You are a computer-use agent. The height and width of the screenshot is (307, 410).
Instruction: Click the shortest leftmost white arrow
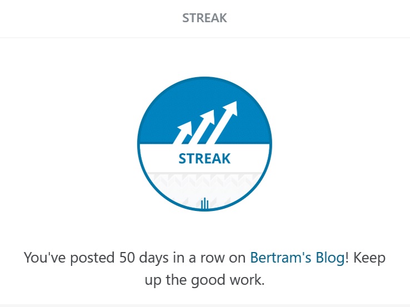coord(183,133)
